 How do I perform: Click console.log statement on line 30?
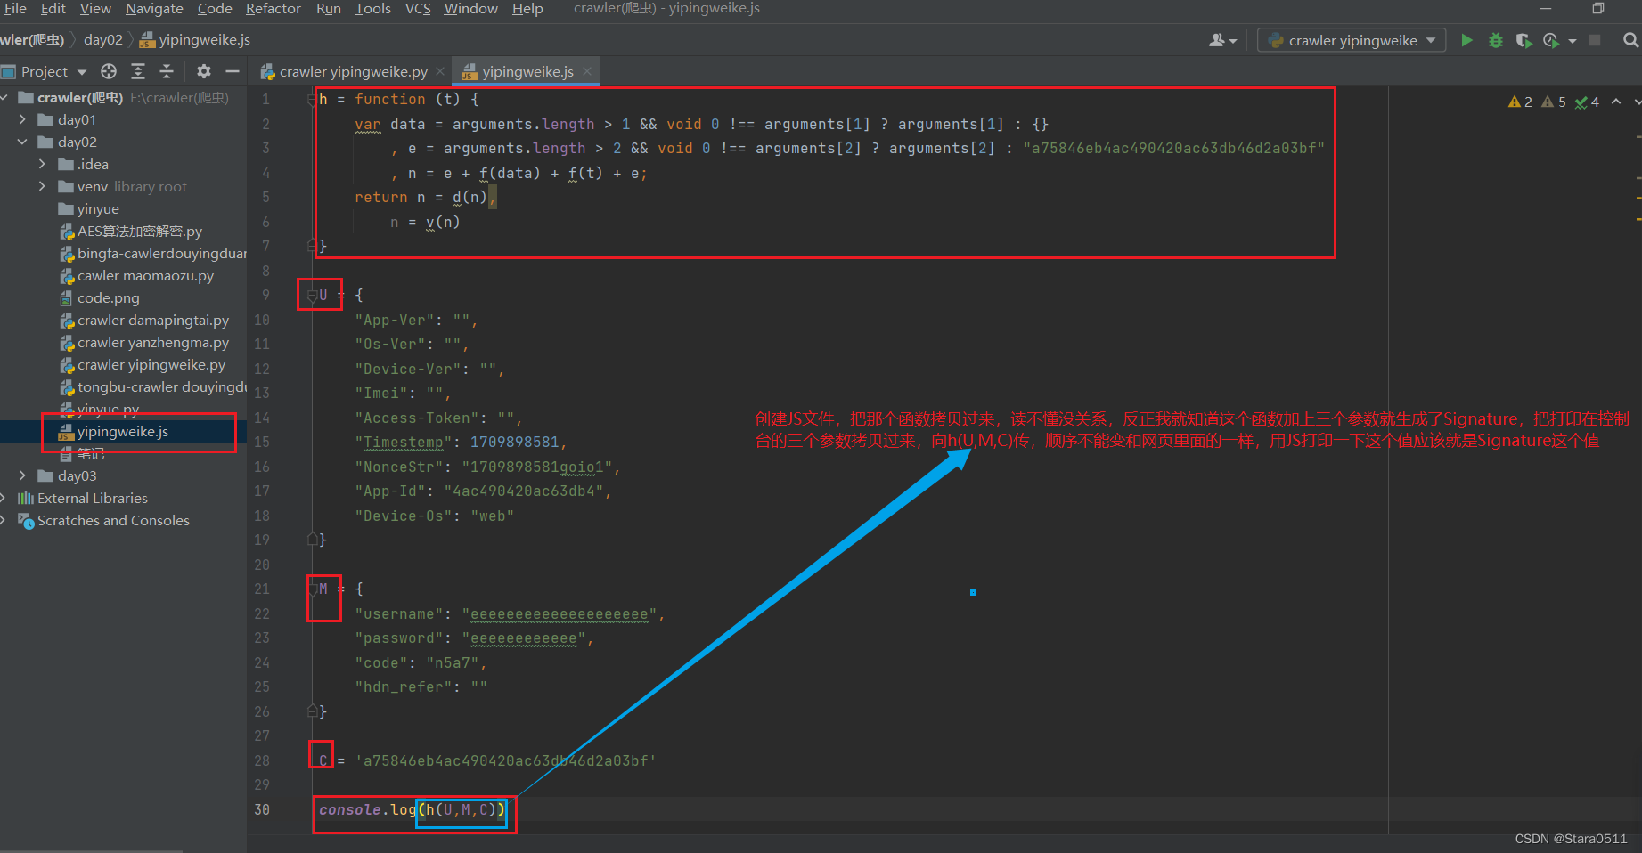pyautogui.click(x=412, y=809)
